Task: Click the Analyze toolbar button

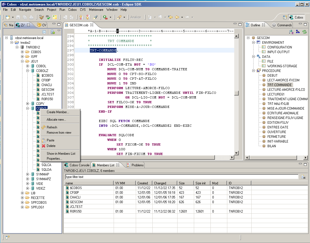Action: [136, 17]
